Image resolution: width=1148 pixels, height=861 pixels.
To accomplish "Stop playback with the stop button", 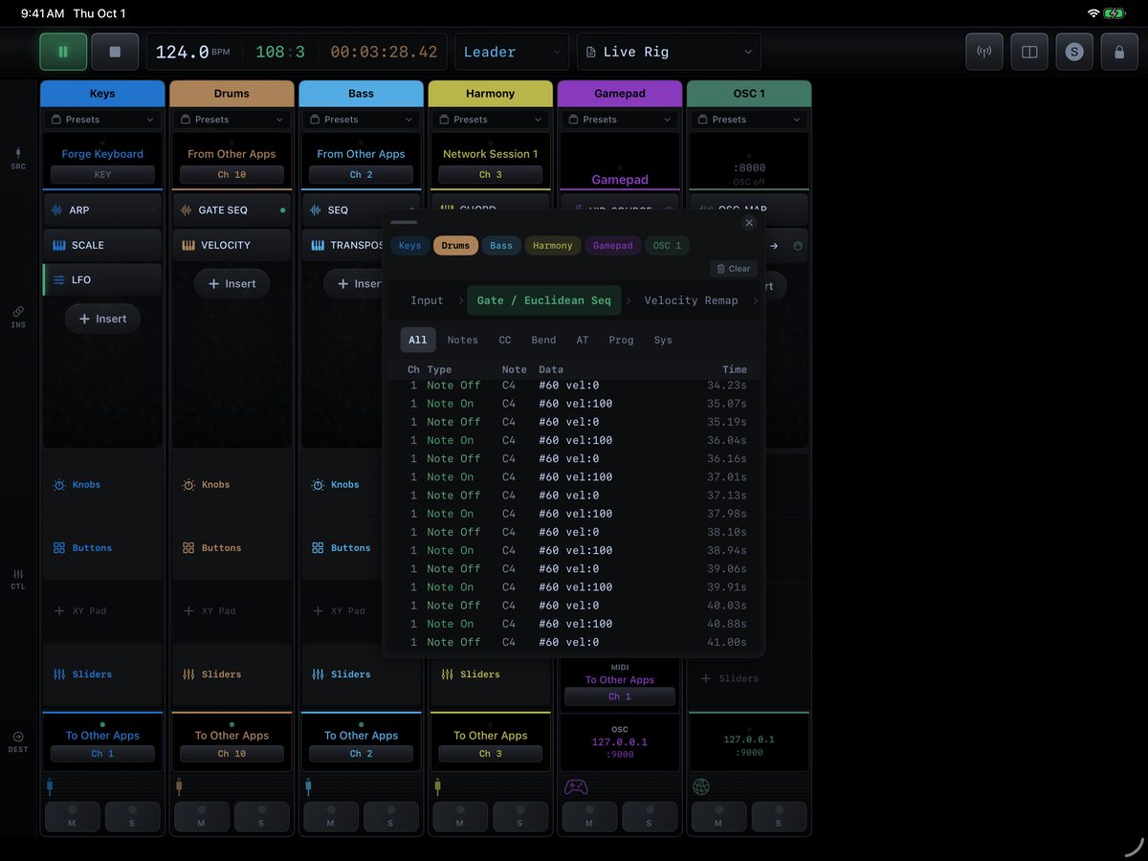I will coord(115,52).
